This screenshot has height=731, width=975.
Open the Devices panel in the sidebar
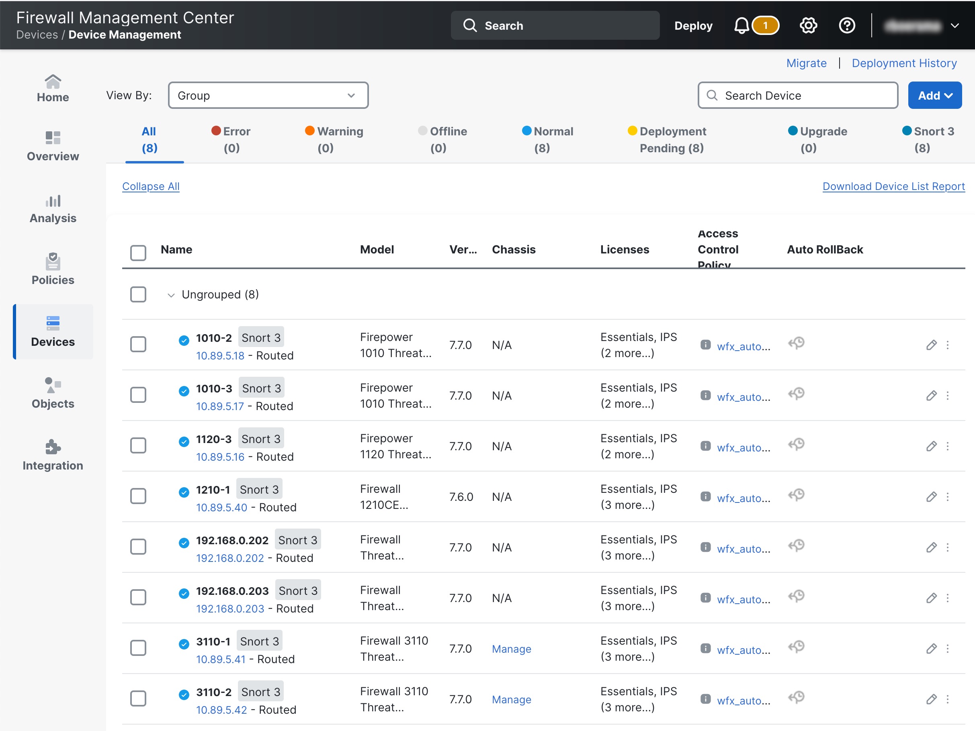[x=53, y=331]
